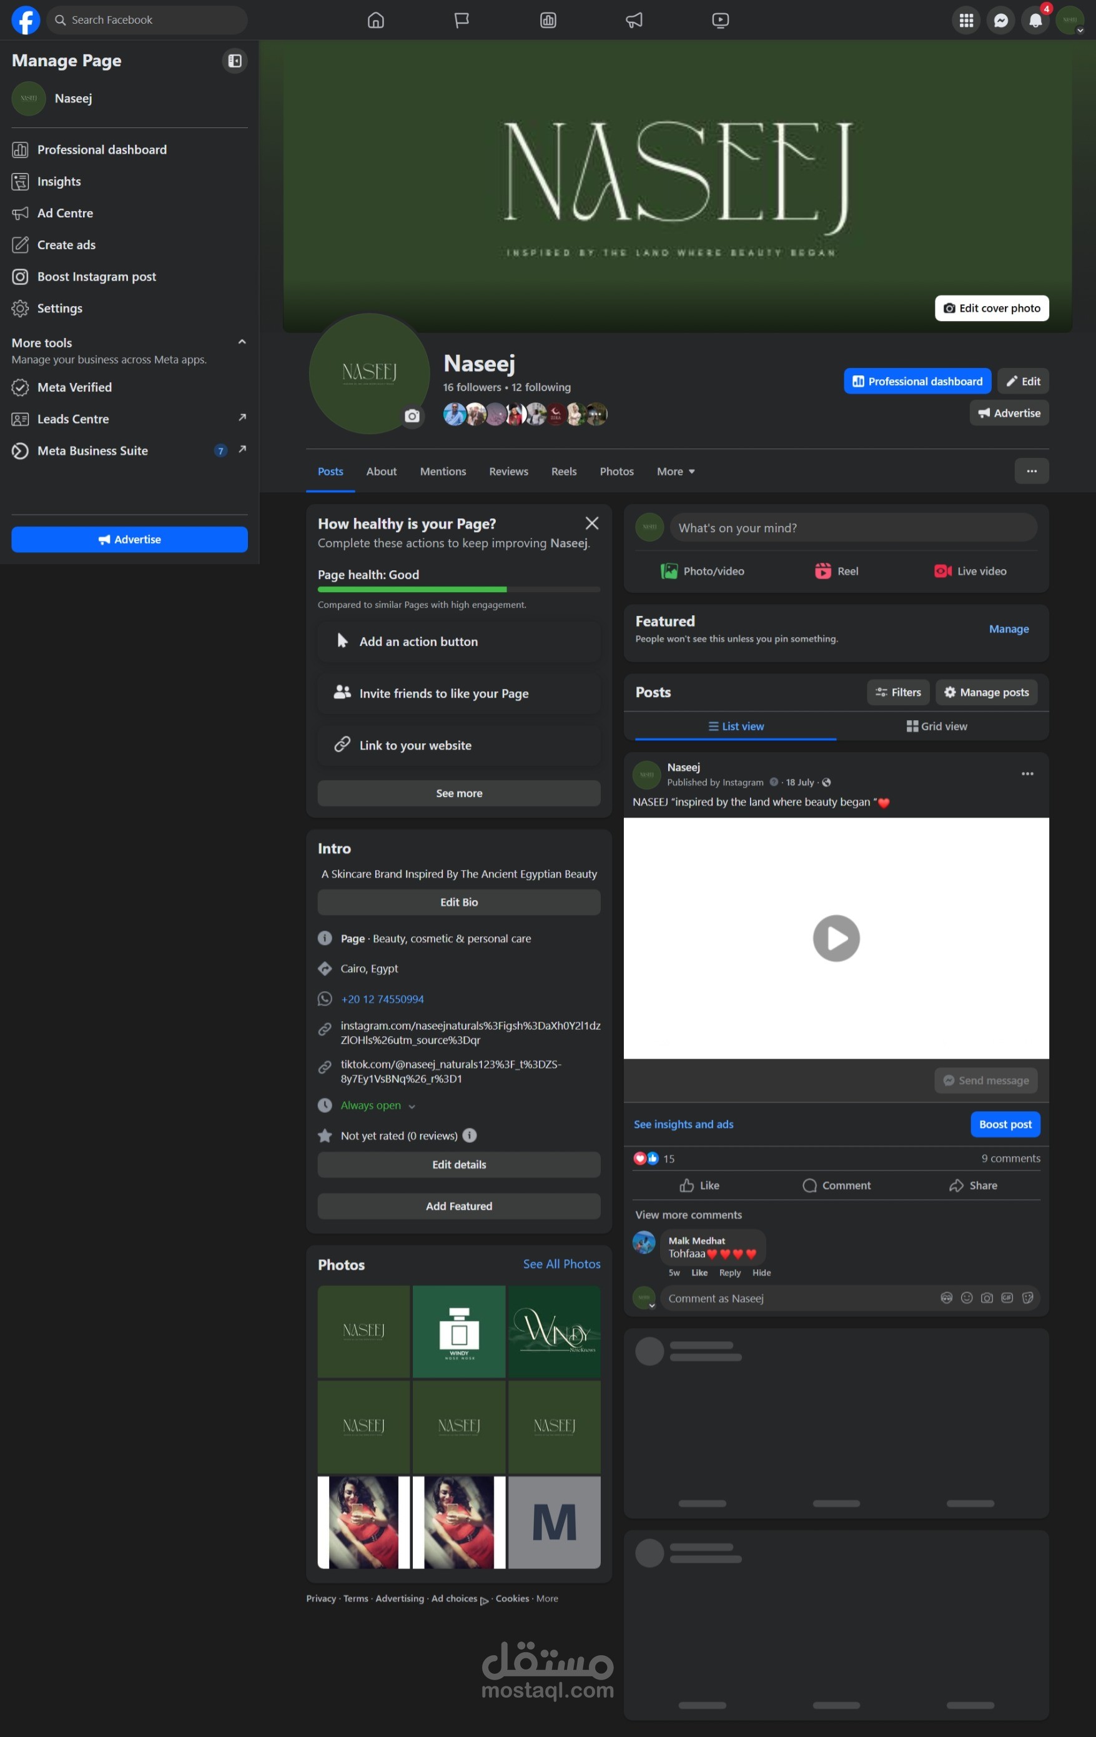Image resolution: width=1096 pixels, height=1737 pixels.
Task: Expand the More tab dropdown
Action: (x=676, y=471)
